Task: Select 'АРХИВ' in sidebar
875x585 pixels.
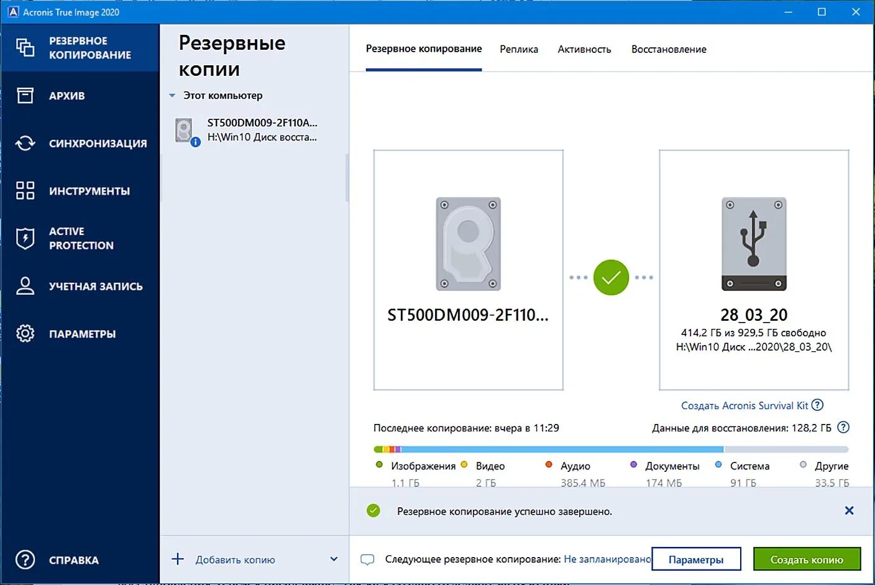Action: tap(80, 95)
